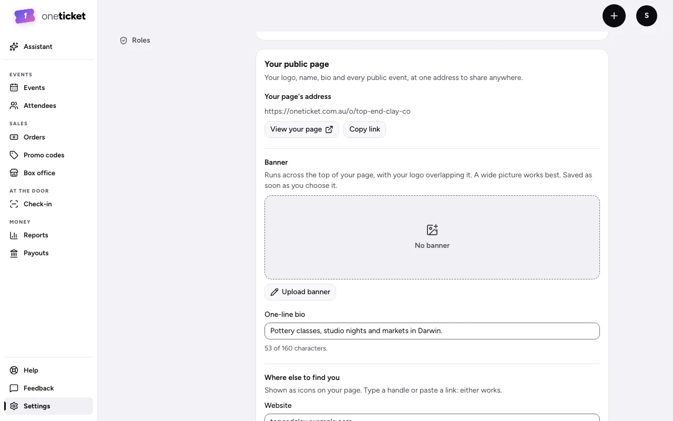The image size is (673, 421).
Task: Click the Upload banner button
Action: 300,292
